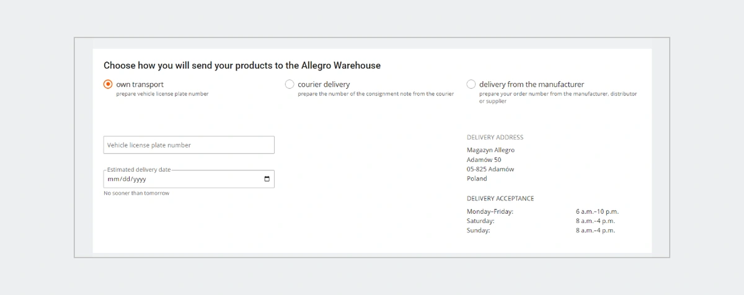Click the manufacturer order number hint text
The image size is (744, 295).
click(x=558, y=98)
